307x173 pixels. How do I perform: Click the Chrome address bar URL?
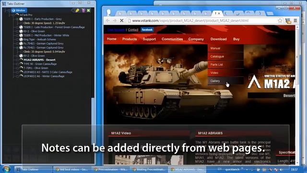(190, 21)
